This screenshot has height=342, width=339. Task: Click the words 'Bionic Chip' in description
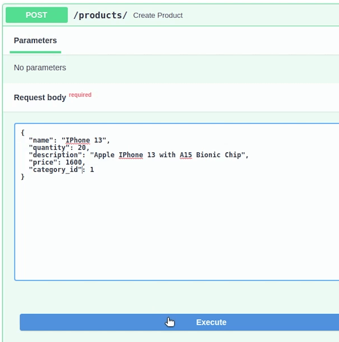point(219,155)
